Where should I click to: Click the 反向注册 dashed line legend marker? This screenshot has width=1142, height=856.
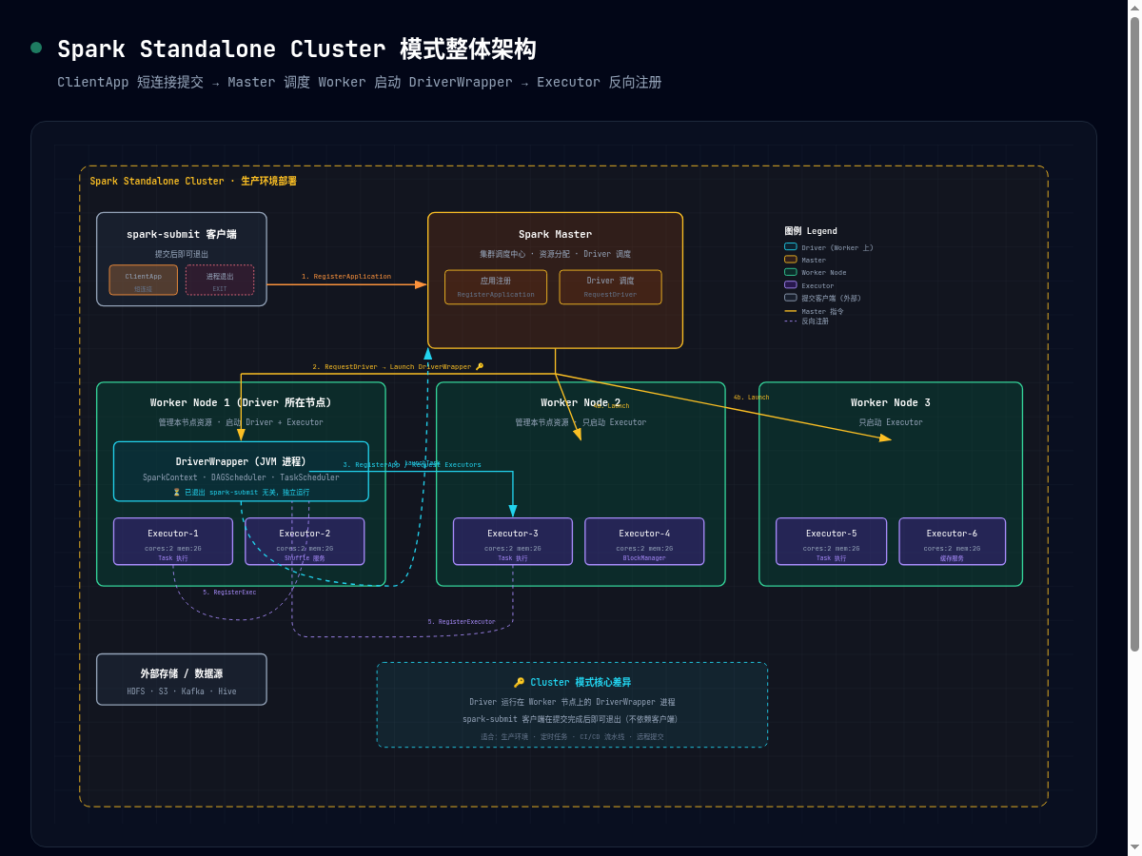pos(791,321)
